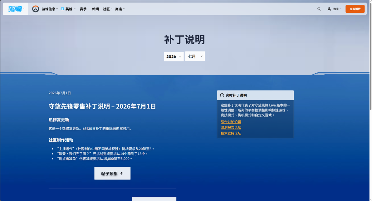Open the 技术支持论坛 link

pos(231,133)
